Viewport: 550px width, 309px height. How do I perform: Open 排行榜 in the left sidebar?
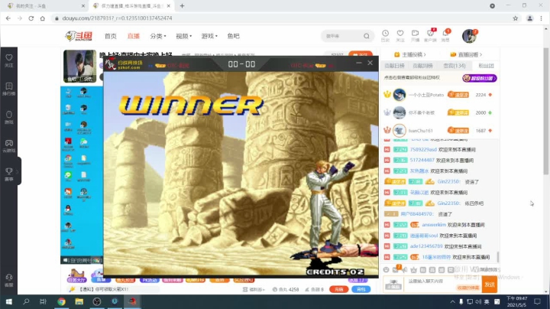(8, 89)
